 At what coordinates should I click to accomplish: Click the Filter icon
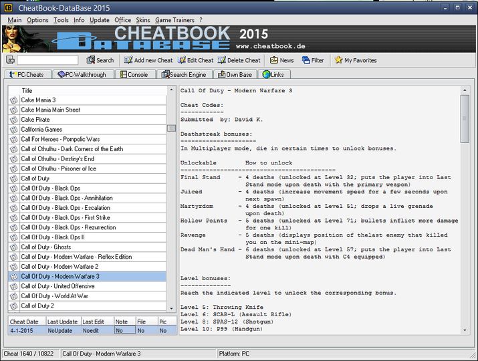[306, 60]
